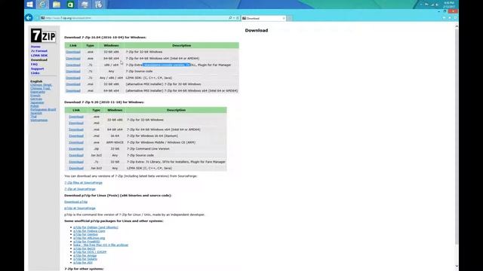The image size is (483, 271).
Task: Click the browser back arrow button
Action: (29, 18)
